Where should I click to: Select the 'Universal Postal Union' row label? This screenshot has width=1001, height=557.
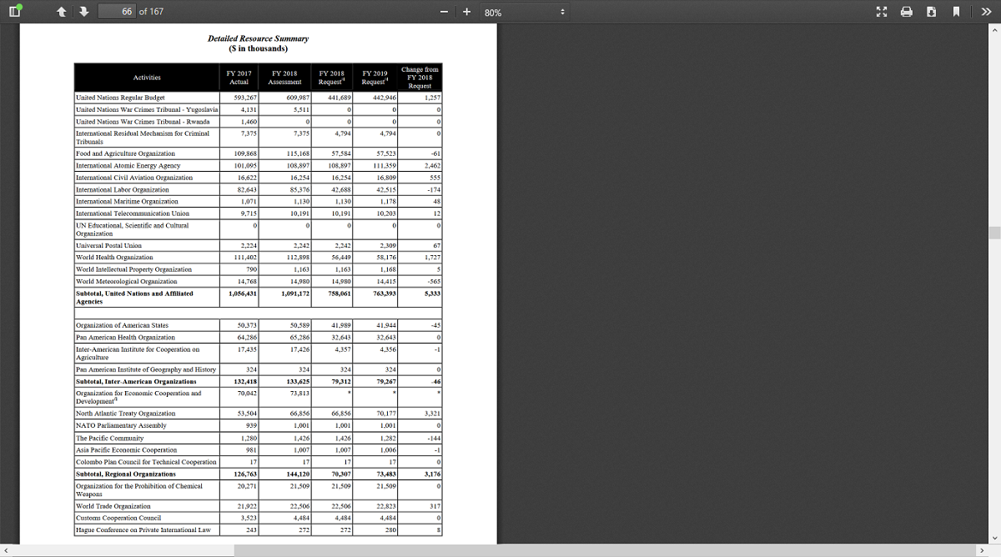tap(108, 246)
